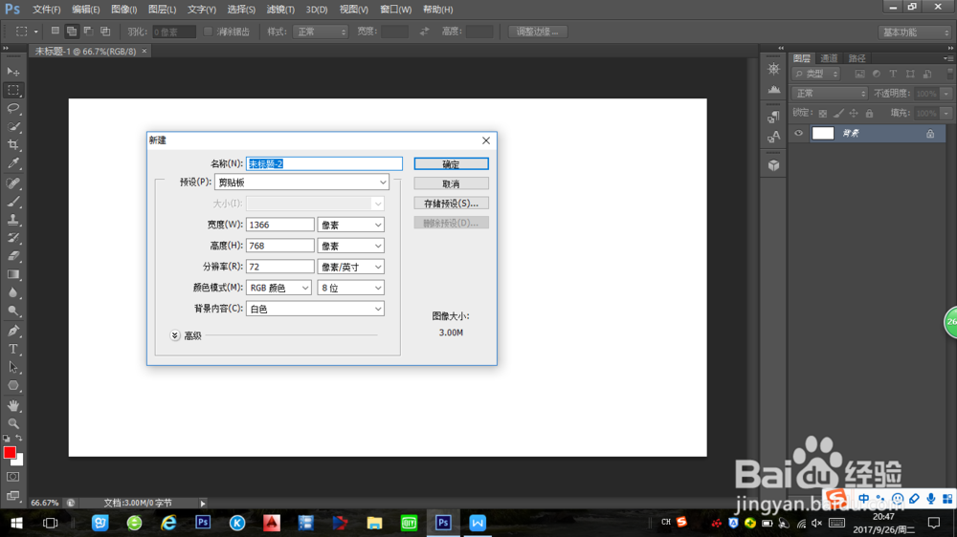The height and width of the screenshot is (537, 957).
Task: Click the lock all padlock icon
Action: [869, 113]
